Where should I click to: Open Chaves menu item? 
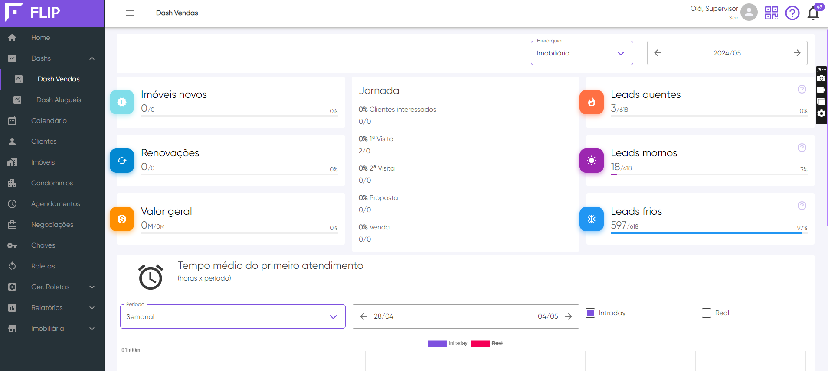52,245
